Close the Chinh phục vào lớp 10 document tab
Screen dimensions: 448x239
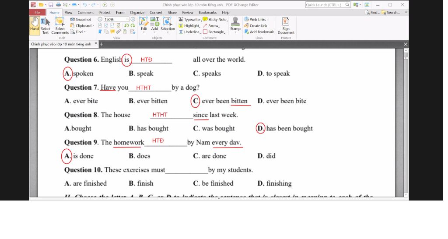point(96,43)
